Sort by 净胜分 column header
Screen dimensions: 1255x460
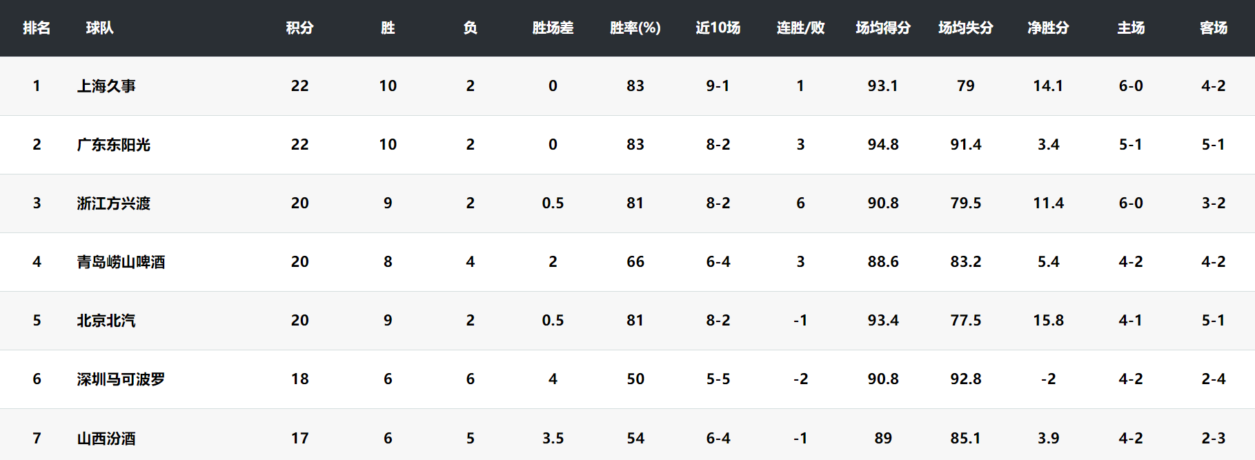1048,28
